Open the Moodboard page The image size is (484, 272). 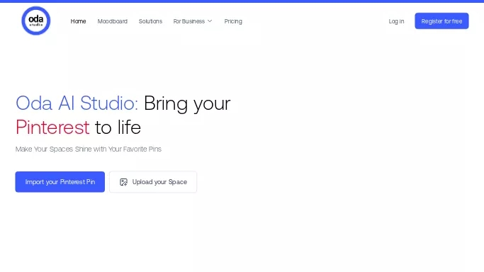113,21
